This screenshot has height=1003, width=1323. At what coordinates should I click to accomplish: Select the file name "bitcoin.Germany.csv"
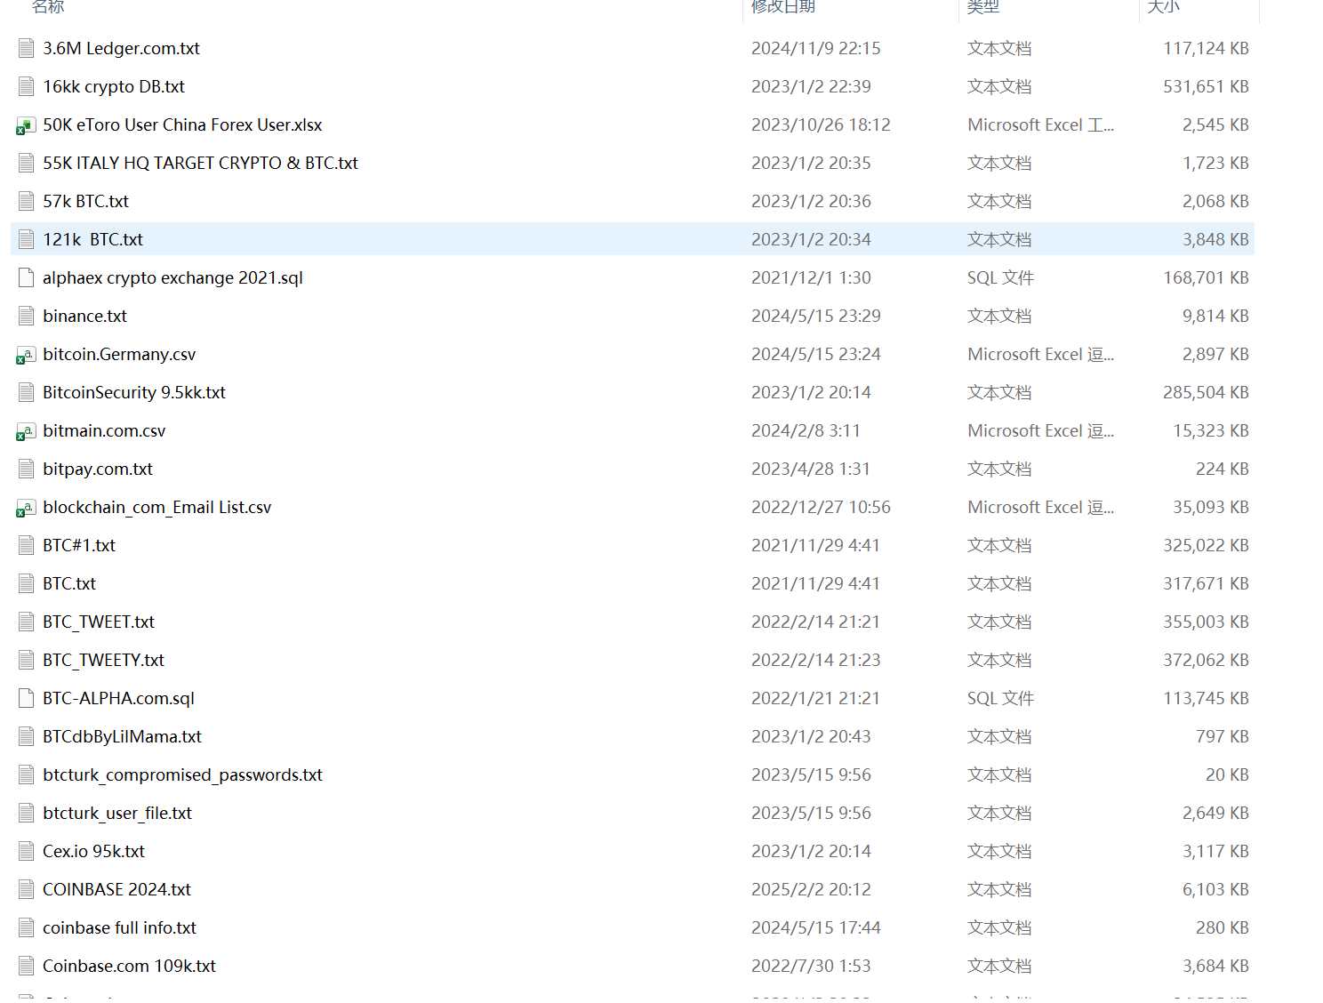point(119,354)
